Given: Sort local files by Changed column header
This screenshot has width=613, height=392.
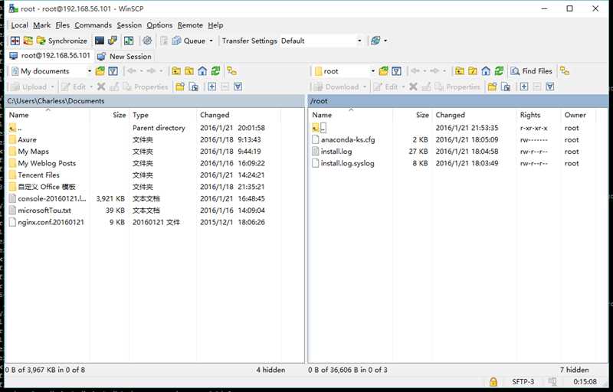Looking at the screenshot, I should [238, 115].
